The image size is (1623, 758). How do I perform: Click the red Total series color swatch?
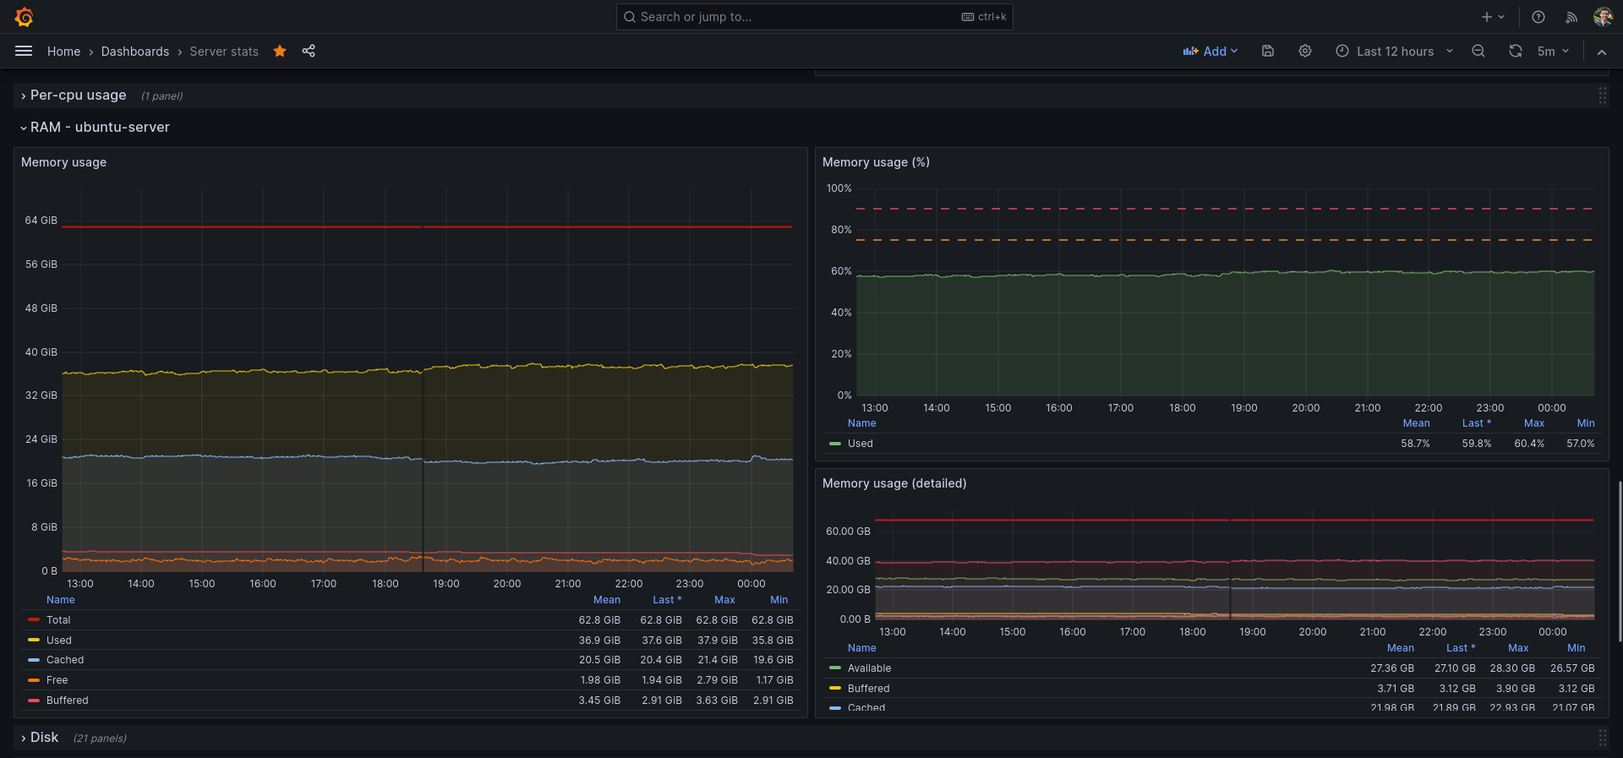click(x=34, y=620)
